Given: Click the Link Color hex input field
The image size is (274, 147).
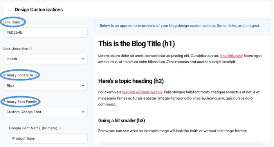Looking at the screenshot, I should click(45, 33).
